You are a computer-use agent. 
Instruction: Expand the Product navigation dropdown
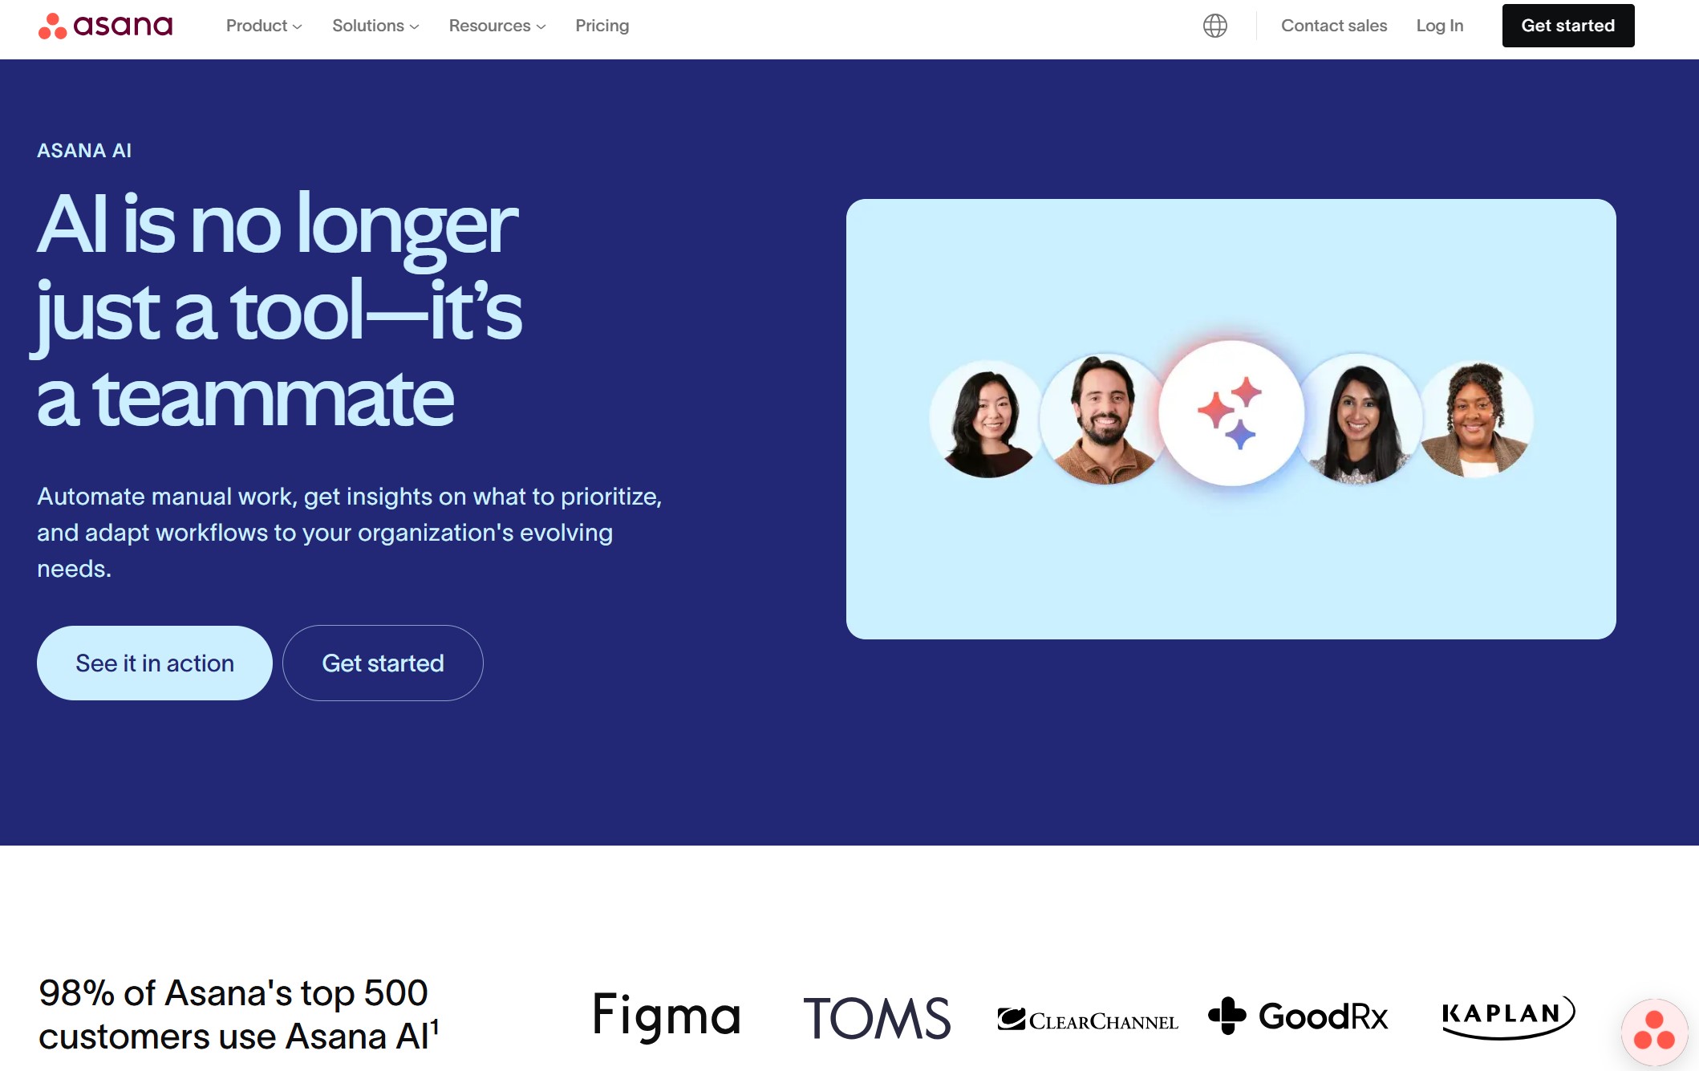264,25
